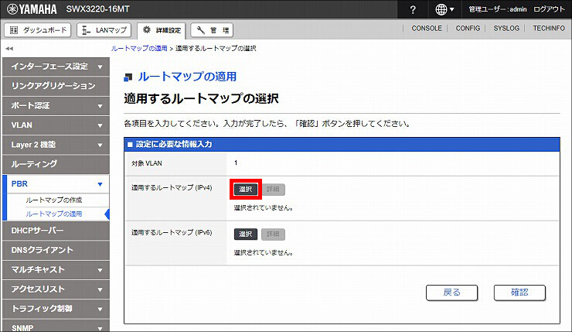Click ログアウト to log out

click(549, 9)
